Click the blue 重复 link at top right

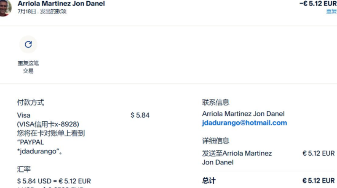point(331,11)
